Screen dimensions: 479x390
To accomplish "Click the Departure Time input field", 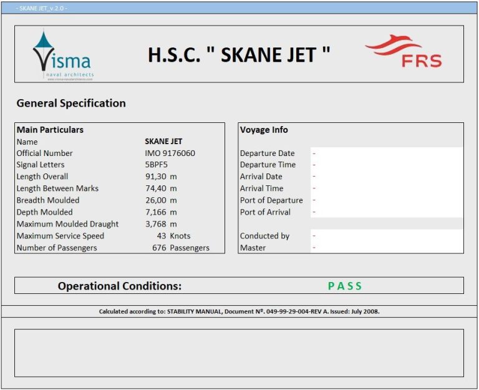I will [387, 165].
